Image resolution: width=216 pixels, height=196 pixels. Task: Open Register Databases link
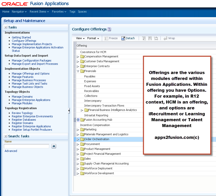click(24, 120)
